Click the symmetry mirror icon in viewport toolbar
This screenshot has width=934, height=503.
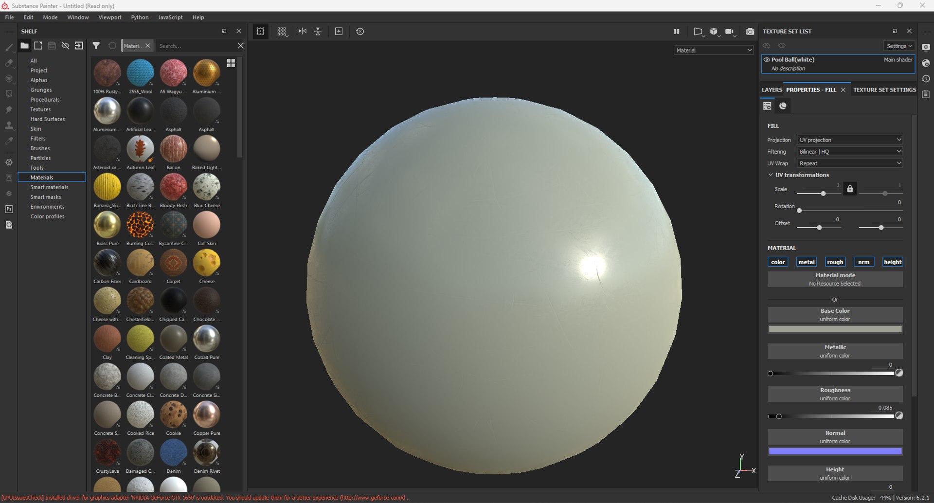click(x=303, y=31)
